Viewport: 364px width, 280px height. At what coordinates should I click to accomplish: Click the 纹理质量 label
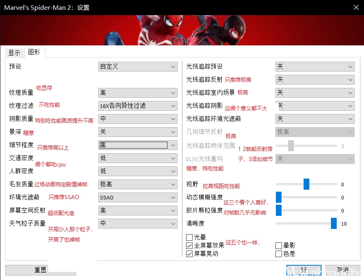[x=21, y=92]
